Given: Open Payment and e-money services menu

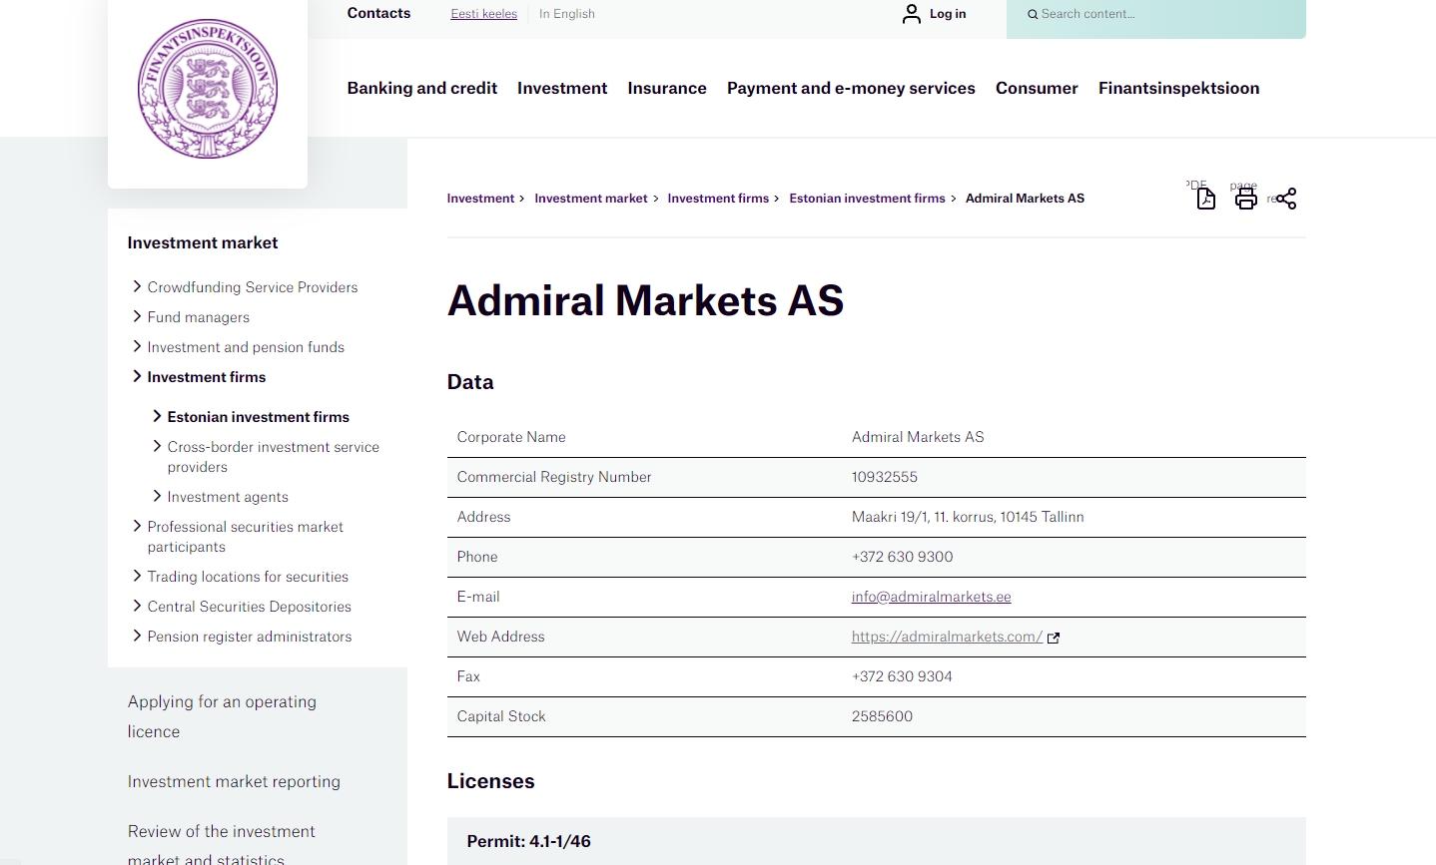Looking at the screenshot, I should click(851, 88).
